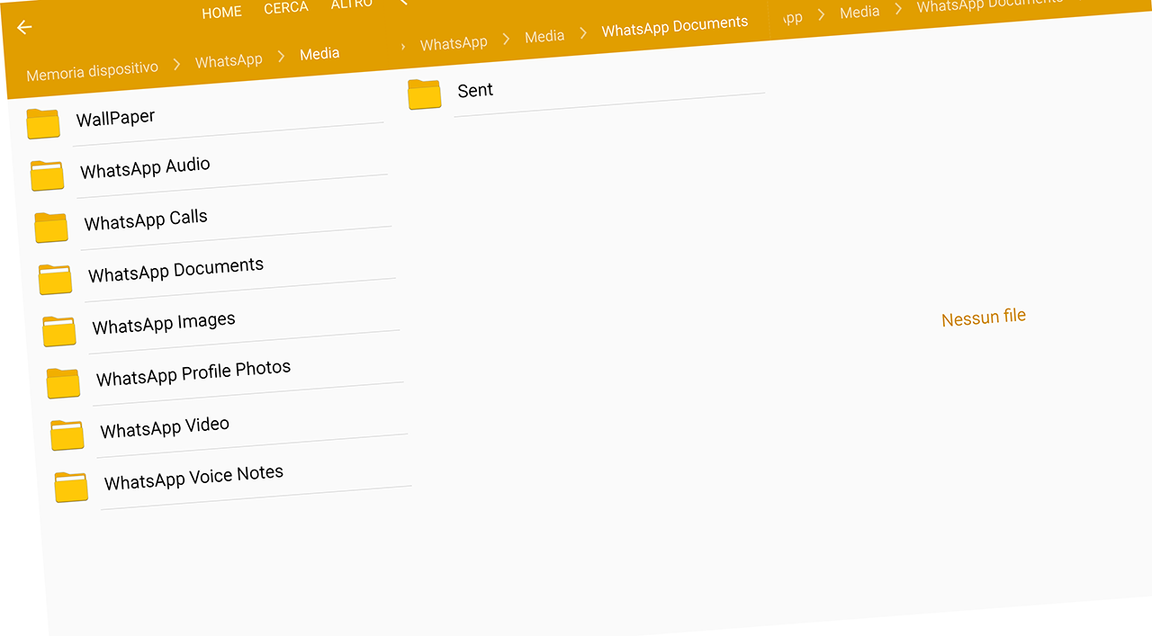The image size is (1152, 636).
Task: Jump to Memoria dispositivo in breadcrumb
Action: 92,69
